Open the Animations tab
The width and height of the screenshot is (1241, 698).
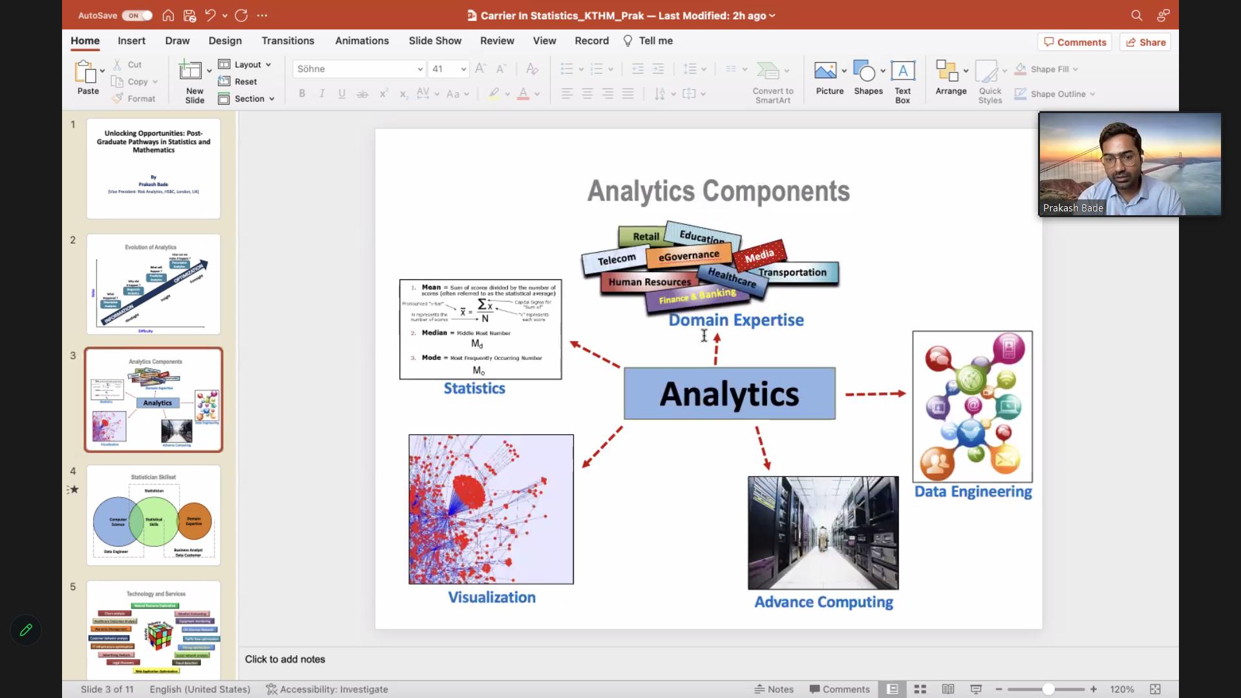coord(362,41)
